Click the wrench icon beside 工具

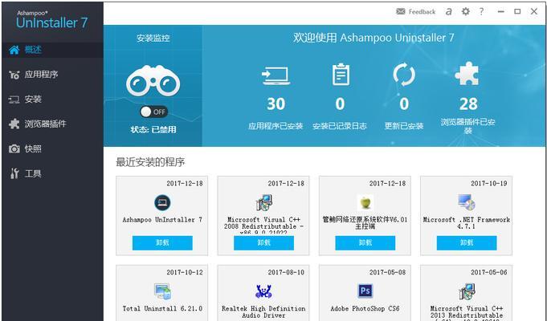coord(14,173)
